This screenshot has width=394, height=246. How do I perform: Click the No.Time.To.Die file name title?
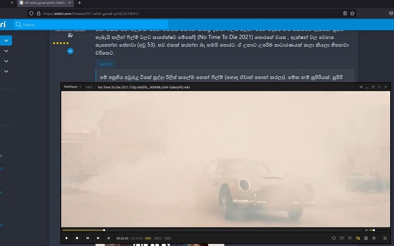click(144, 87)
